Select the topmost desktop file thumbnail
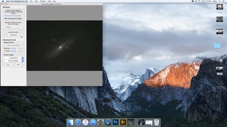 pyautogui.click(x=220, y=7)
